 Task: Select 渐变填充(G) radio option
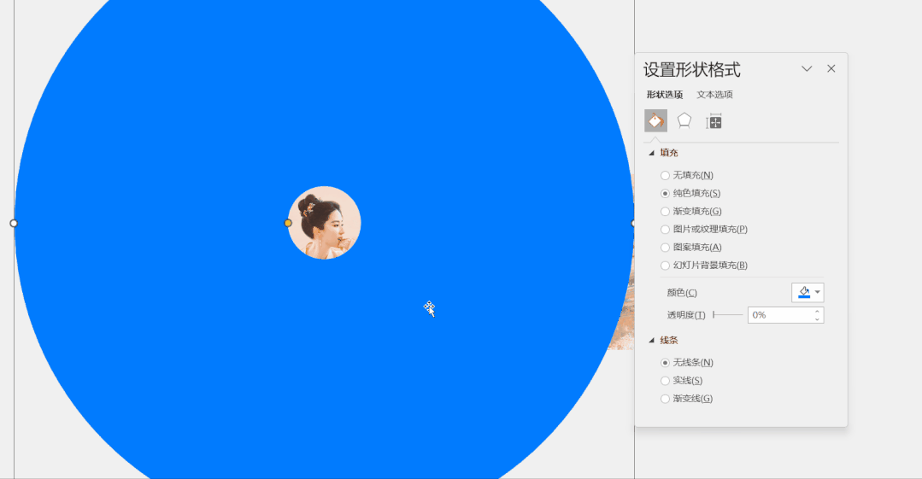(691, 211)
